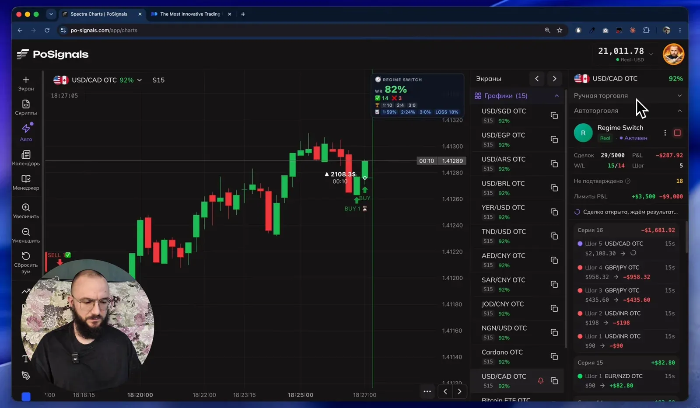Open the Авто auto-trading panel
This screenshot has height=408, width=700.
(26, 132)
